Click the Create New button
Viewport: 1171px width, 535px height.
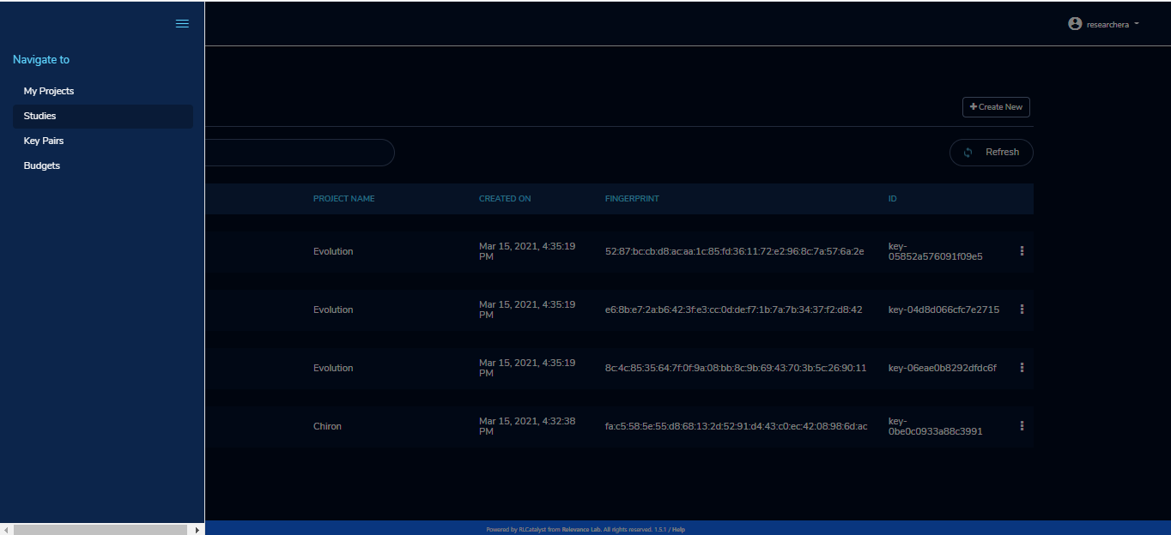pyautogui.click(x=996, y=107)
